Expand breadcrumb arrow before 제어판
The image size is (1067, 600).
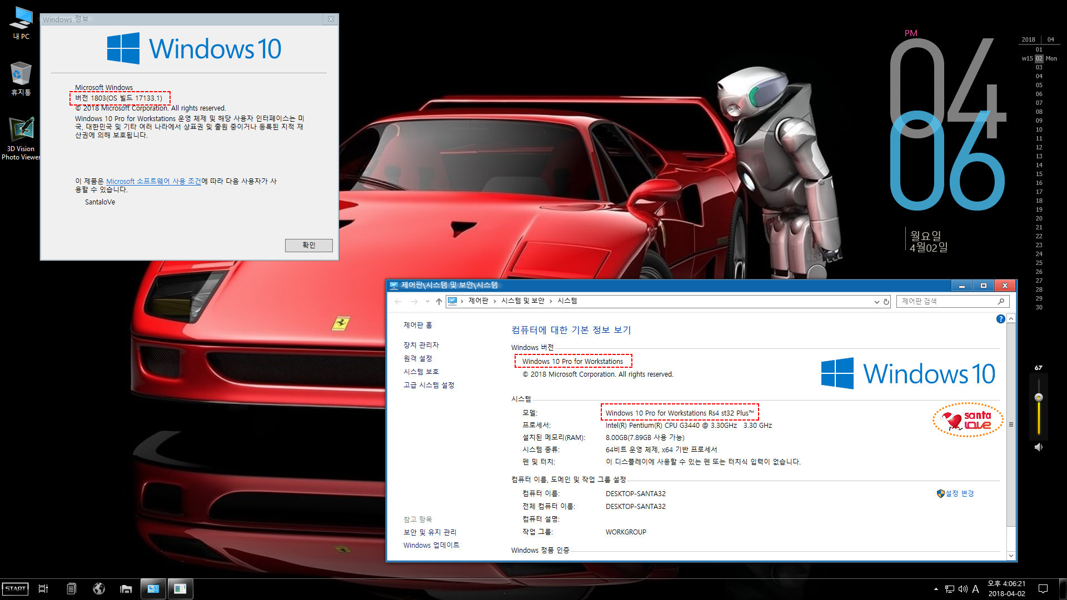462,301
